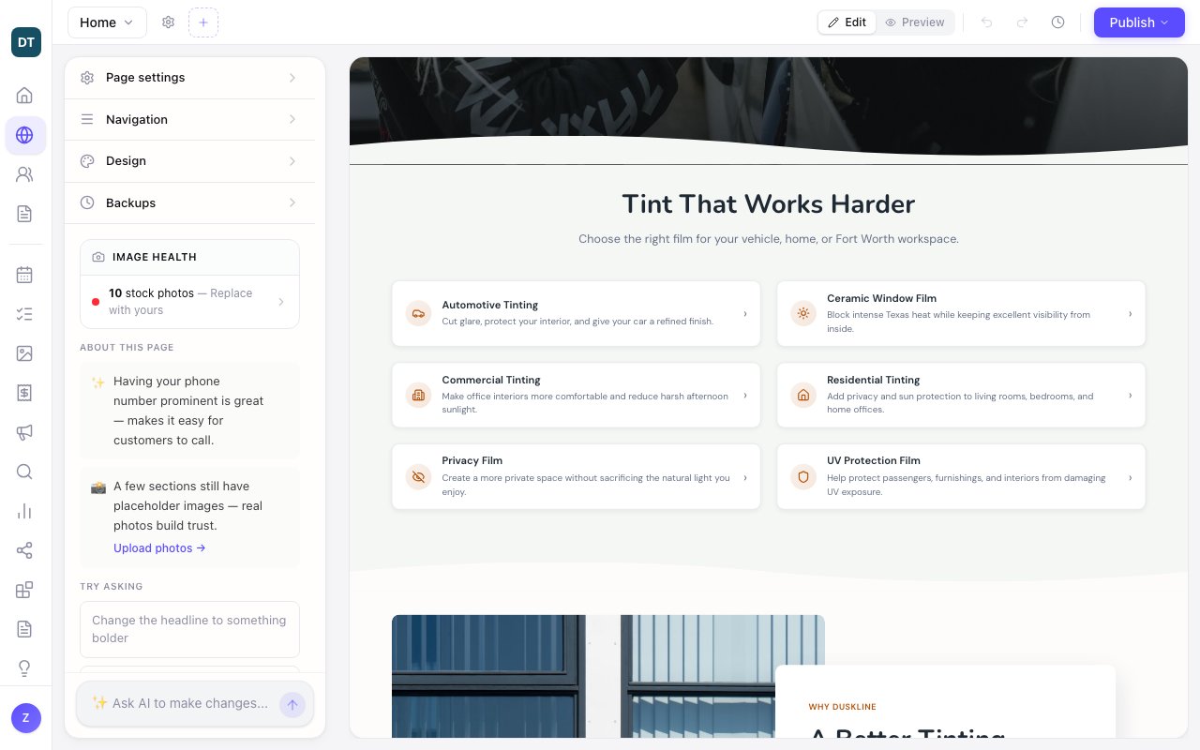1200x750 pixels.
Task: Expand the Design section
Action: click(189, 161)
